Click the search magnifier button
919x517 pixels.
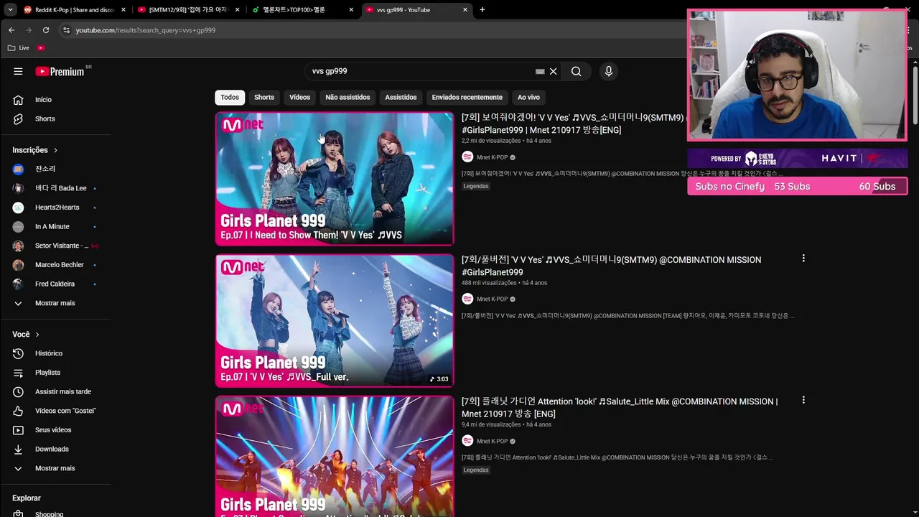point(576,71)
